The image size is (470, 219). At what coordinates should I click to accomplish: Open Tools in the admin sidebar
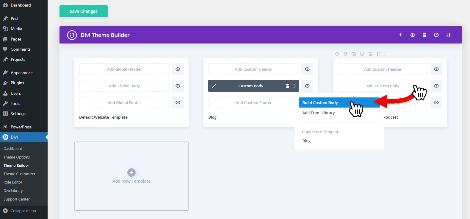[24, 103]
